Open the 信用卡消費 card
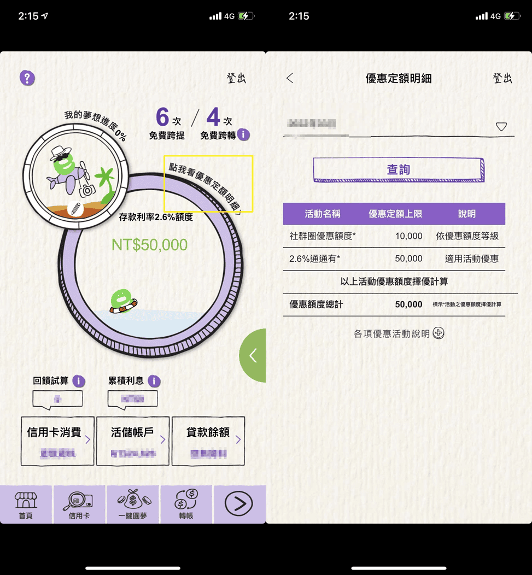Screen dimensions: 532x575 click(57, 441)
